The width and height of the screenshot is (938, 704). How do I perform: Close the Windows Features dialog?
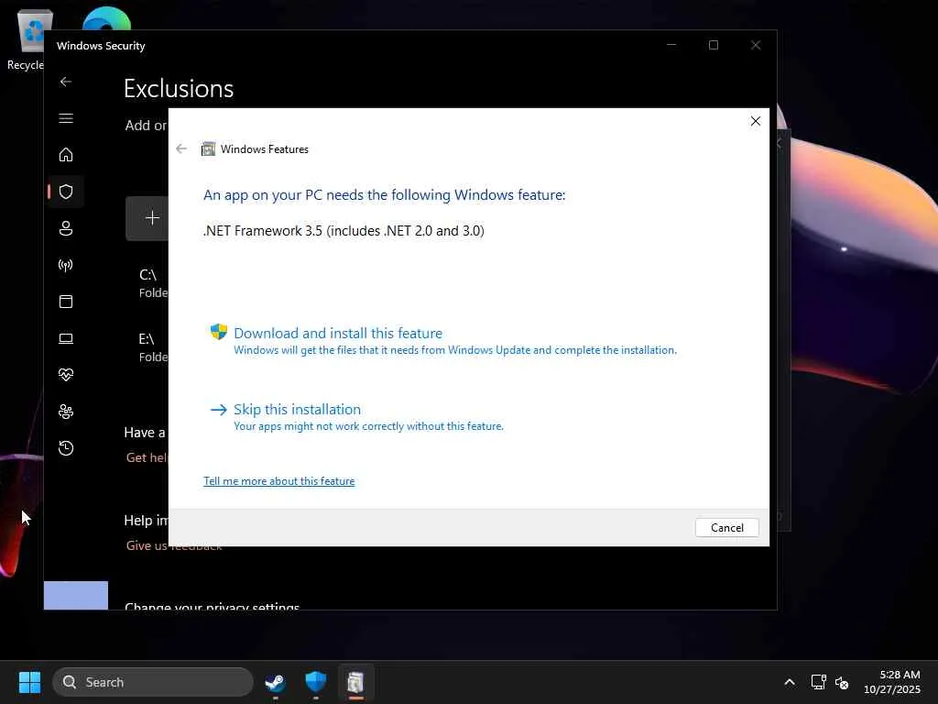pos(756,122)
